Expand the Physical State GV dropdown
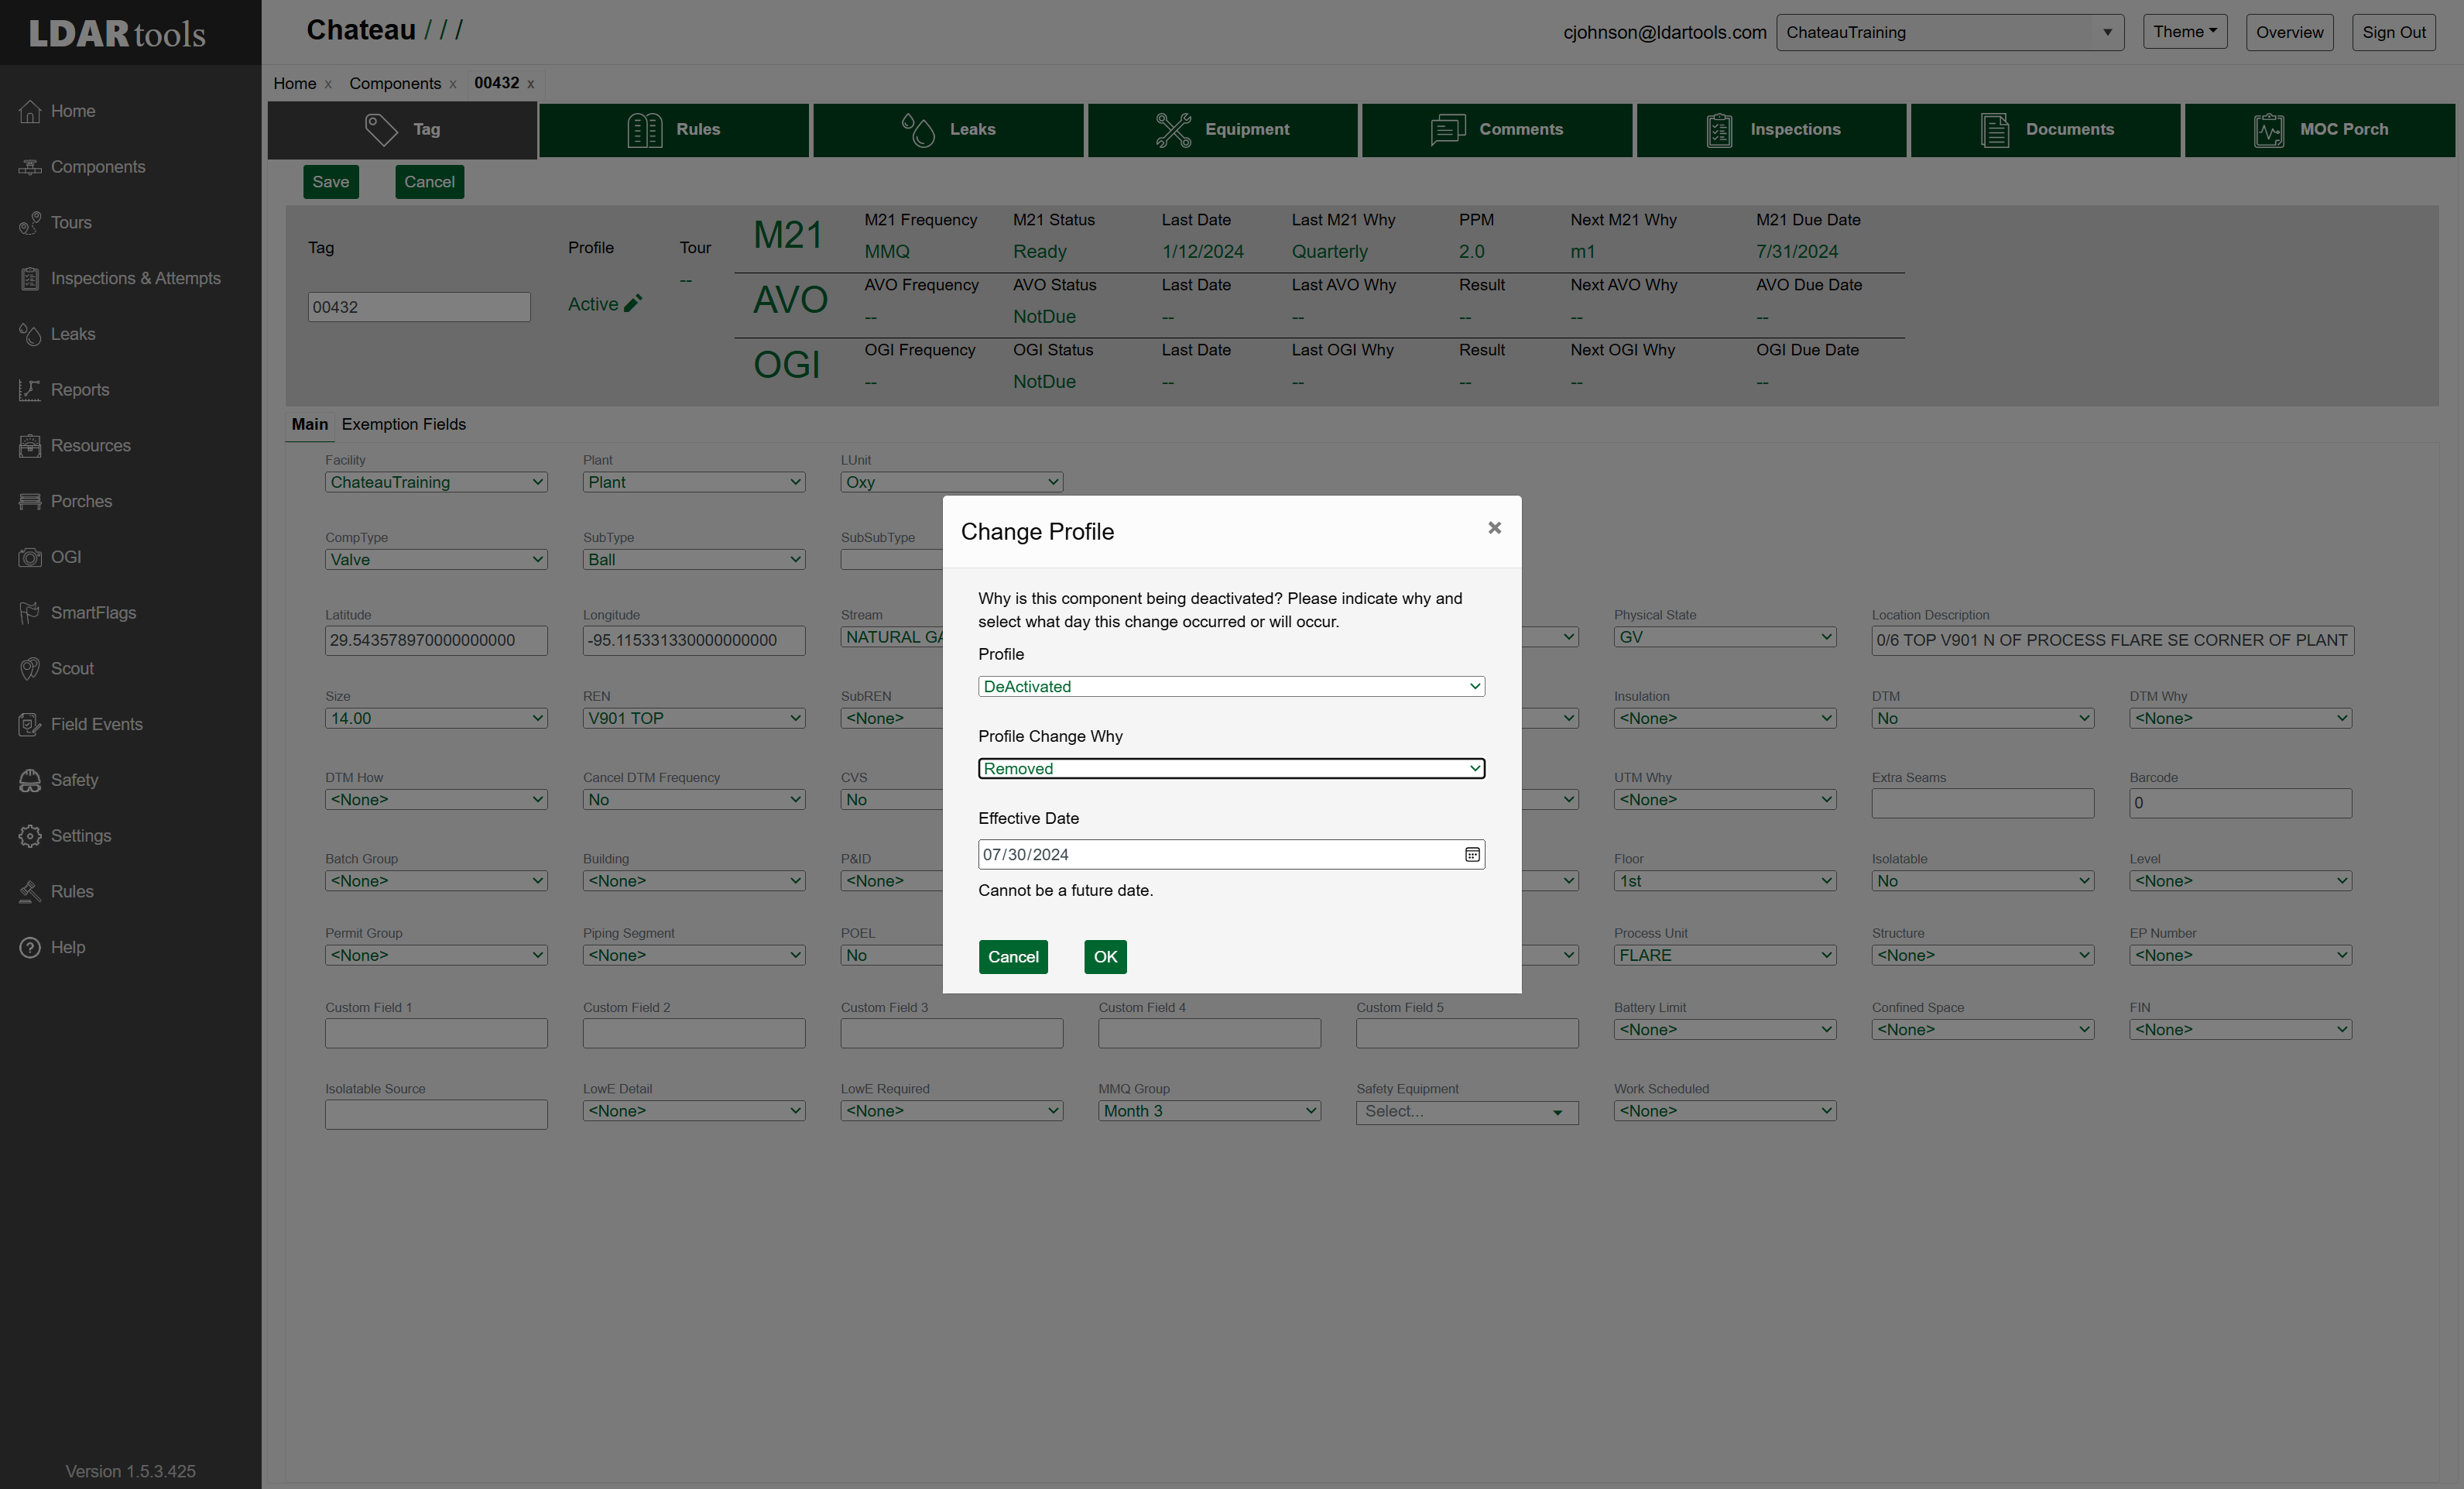 tap(1724, 637)
